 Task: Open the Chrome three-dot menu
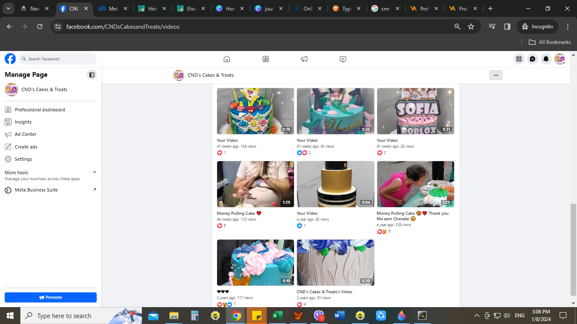tap(567, 27)
